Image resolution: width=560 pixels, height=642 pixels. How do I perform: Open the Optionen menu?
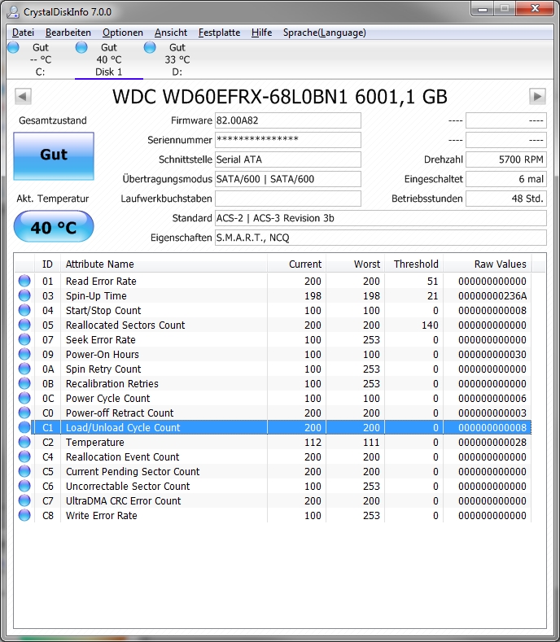pos(122,33)
